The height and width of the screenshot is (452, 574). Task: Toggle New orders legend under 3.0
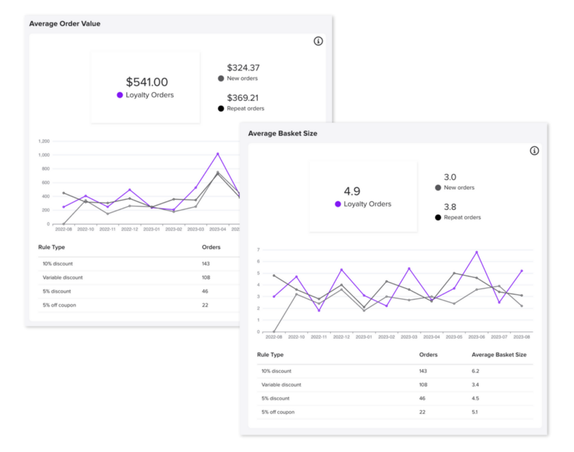(x=438, y=188)
